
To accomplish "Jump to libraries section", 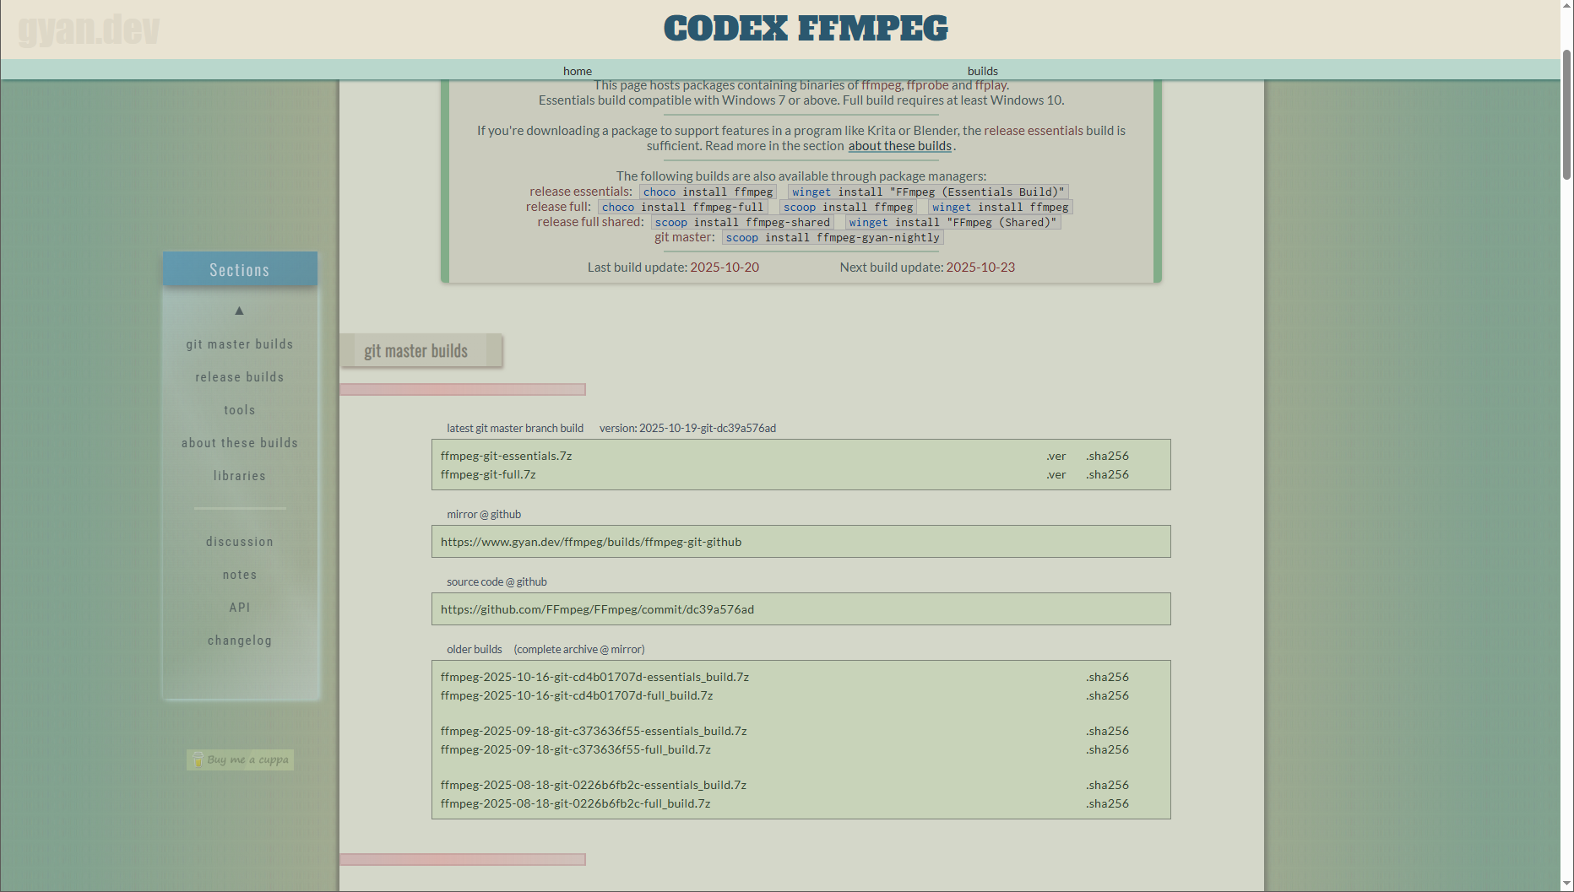I will [x=240, y=476].
